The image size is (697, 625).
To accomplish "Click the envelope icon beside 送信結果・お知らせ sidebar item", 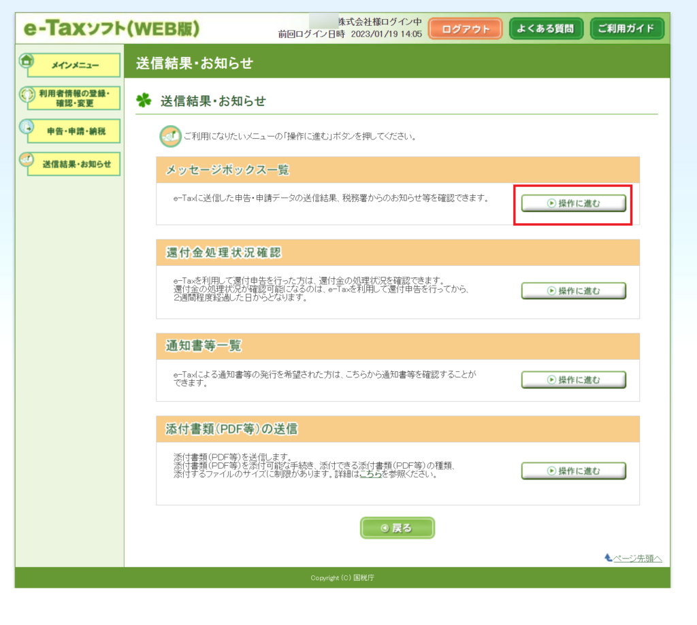I will click(x=26, y=159).
